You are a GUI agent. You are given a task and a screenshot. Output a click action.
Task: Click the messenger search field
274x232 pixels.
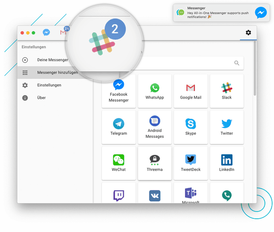pos(183,63)
